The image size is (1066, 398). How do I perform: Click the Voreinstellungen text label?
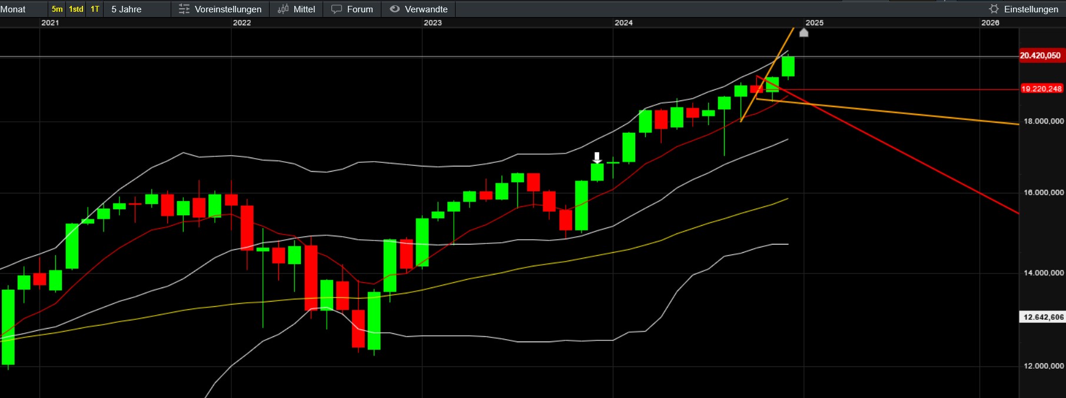tap(228, 9)
